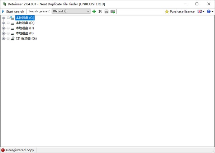Image resolution: width=215 pixels, height=153 pixels.
Task: Expand the E: drive tree node
Action: point(4,28)
